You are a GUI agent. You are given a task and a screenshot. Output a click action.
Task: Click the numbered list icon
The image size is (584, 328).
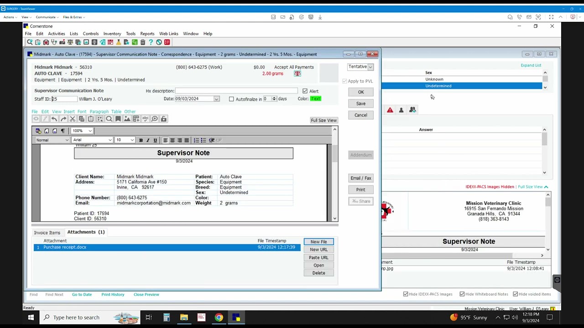point(196,140)
